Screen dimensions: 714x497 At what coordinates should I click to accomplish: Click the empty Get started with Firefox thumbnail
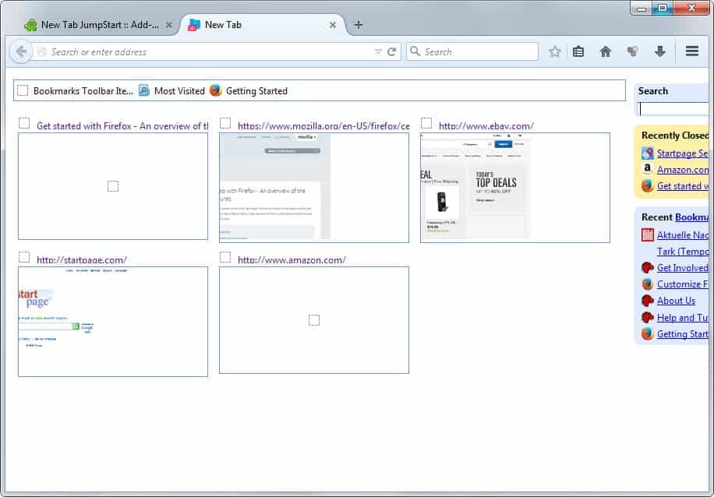[x=113, y=186]
